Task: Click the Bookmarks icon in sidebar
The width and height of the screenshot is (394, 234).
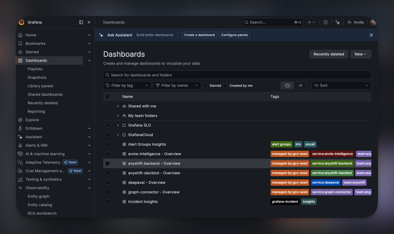Action: [x=20, y=44]
